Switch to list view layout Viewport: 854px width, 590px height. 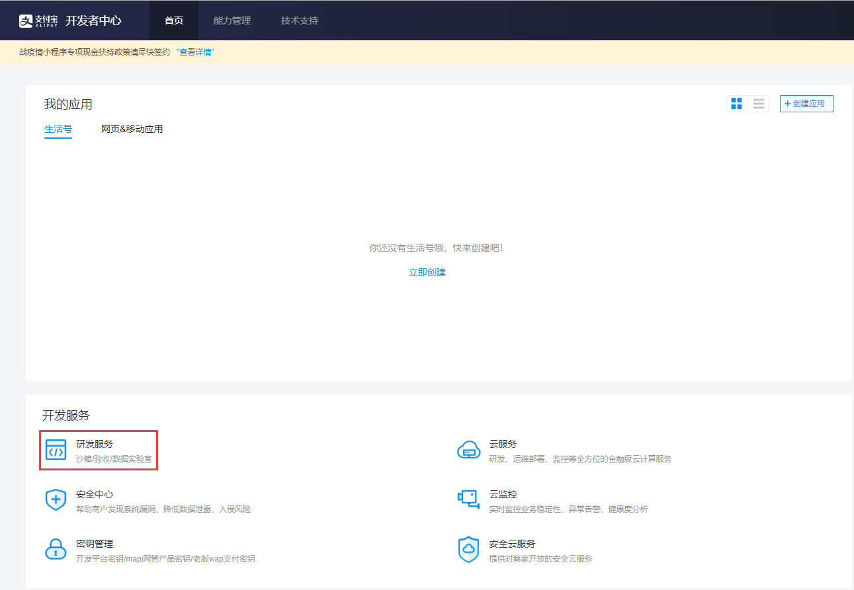pyautogui.click(x=758, y=103)
